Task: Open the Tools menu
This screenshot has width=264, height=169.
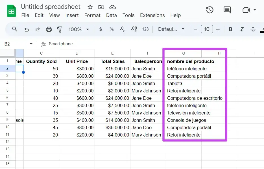Action: (x=128, y=15)
